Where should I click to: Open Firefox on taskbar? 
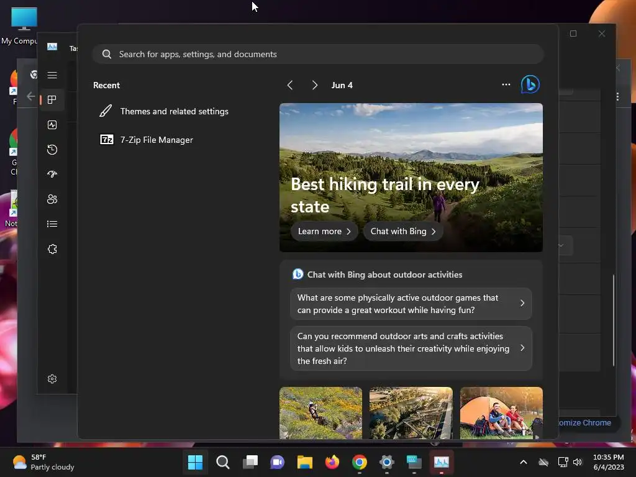(x=332, y=462)
